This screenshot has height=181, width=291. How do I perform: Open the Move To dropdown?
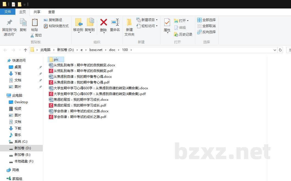(78, 30)
